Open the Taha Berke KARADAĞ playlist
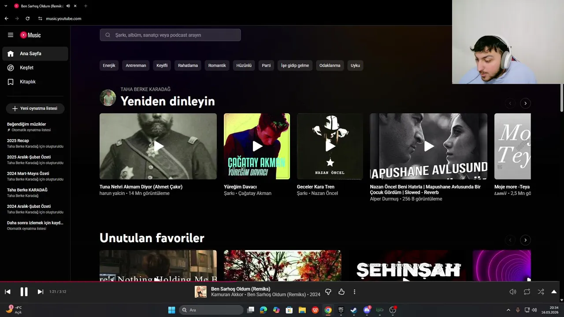This screenshot has width=564, height=317. [x=35, y=192]
